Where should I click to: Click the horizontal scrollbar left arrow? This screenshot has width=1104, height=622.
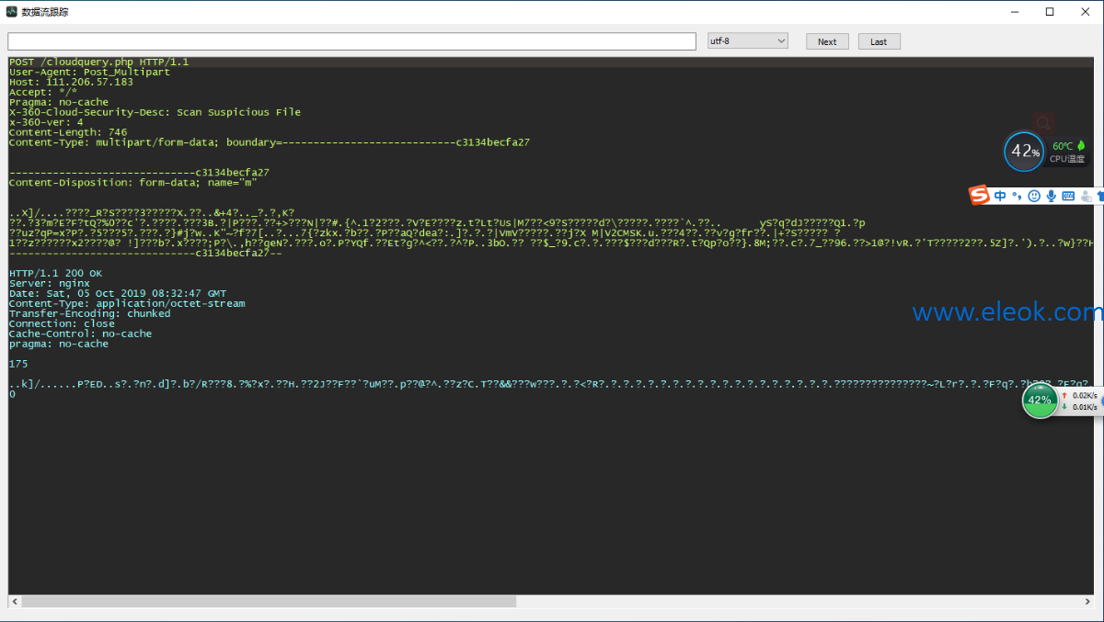click(x=14, y=601)
